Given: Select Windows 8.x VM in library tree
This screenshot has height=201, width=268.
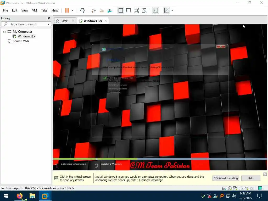Looking at the screenshot, I should point(26,36).
